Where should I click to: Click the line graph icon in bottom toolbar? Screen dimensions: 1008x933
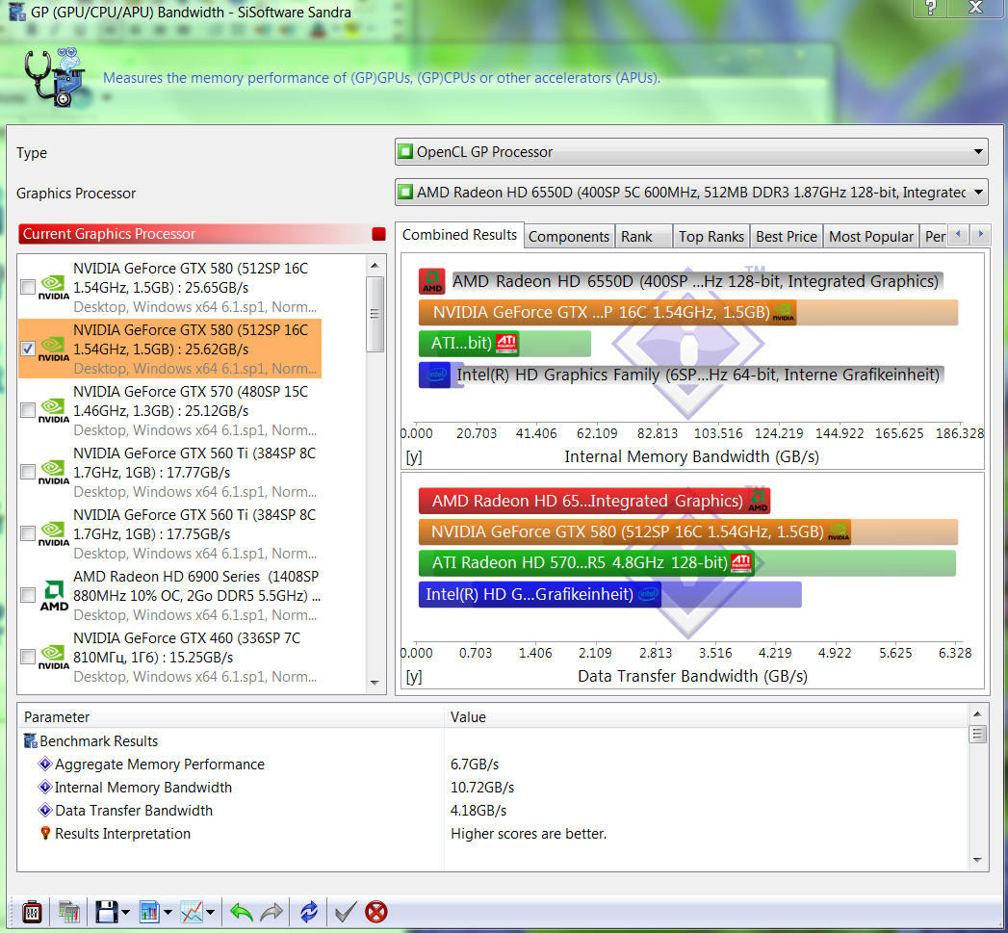(x=192, y=912)
